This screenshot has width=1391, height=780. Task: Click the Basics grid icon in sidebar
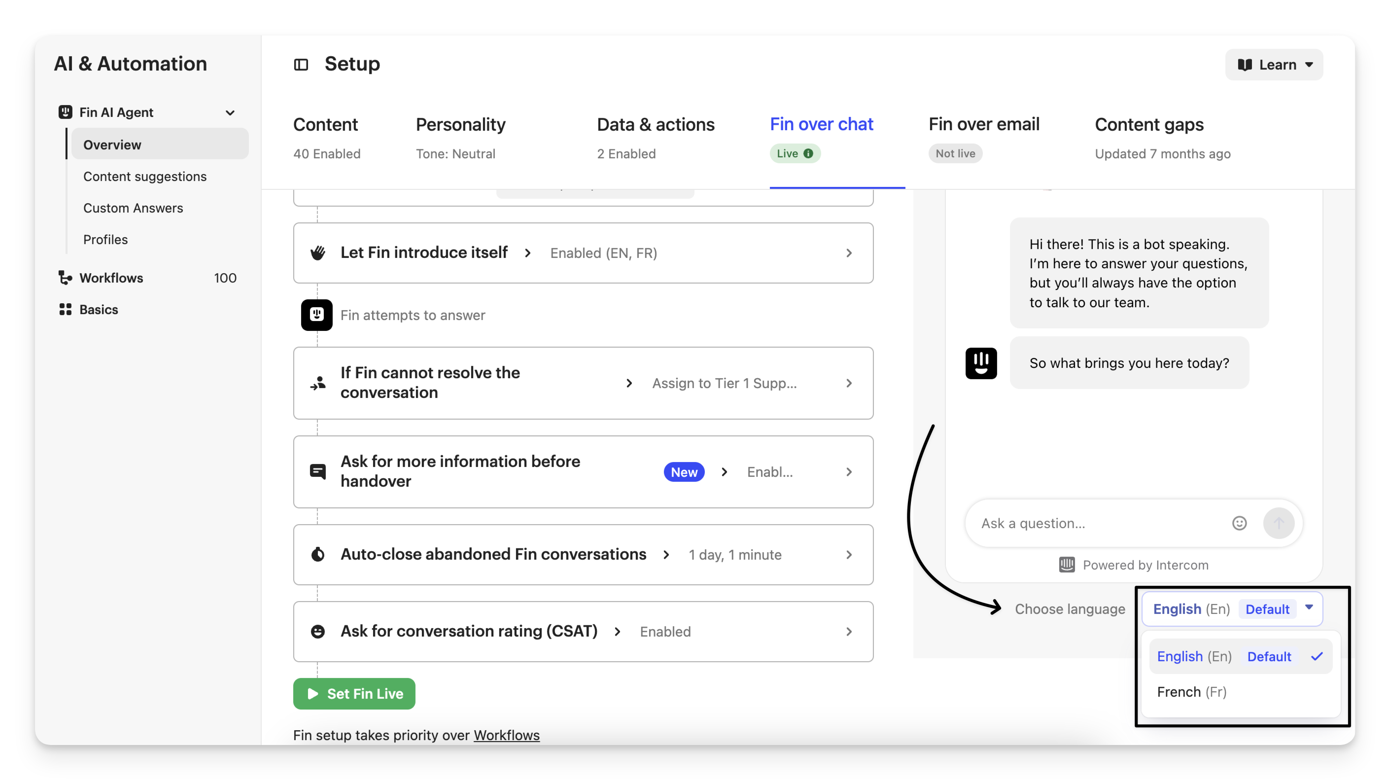65,310
